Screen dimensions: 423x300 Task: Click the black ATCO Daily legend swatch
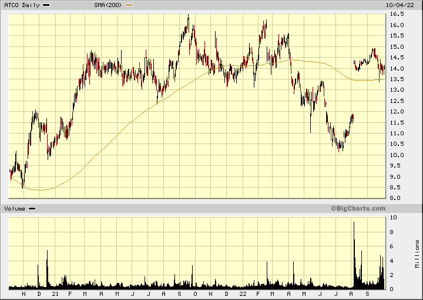coord(46,5)
